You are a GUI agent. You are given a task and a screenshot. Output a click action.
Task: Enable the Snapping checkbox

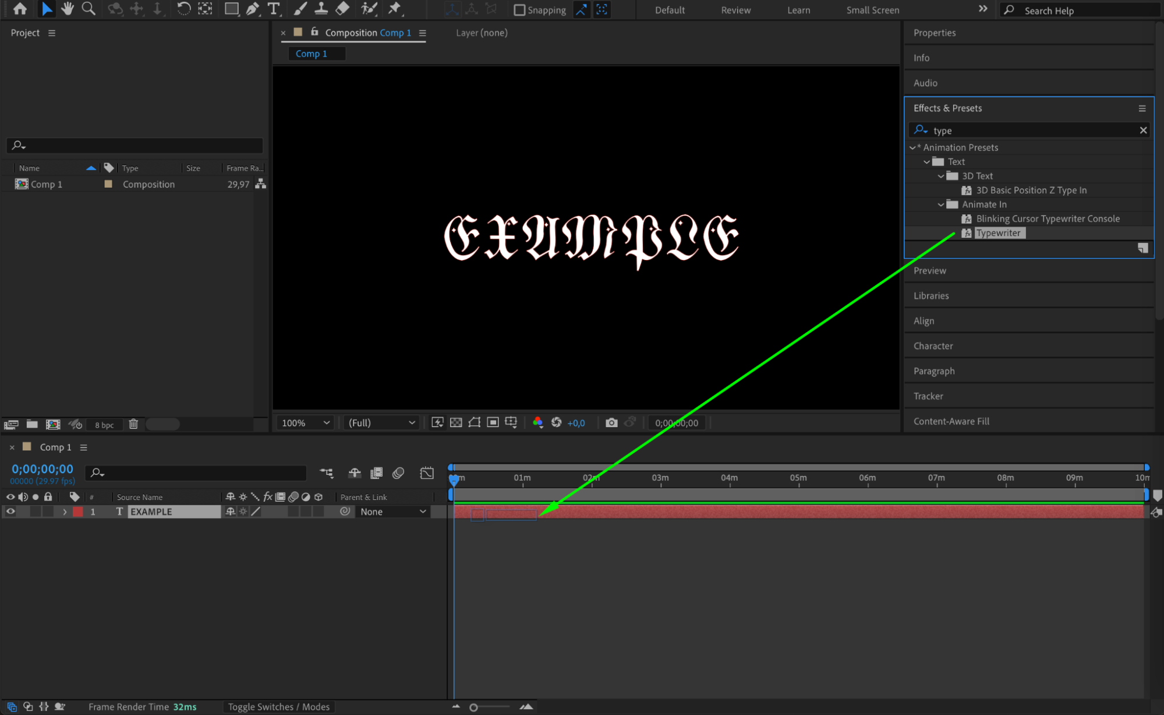tap(519, 10)
